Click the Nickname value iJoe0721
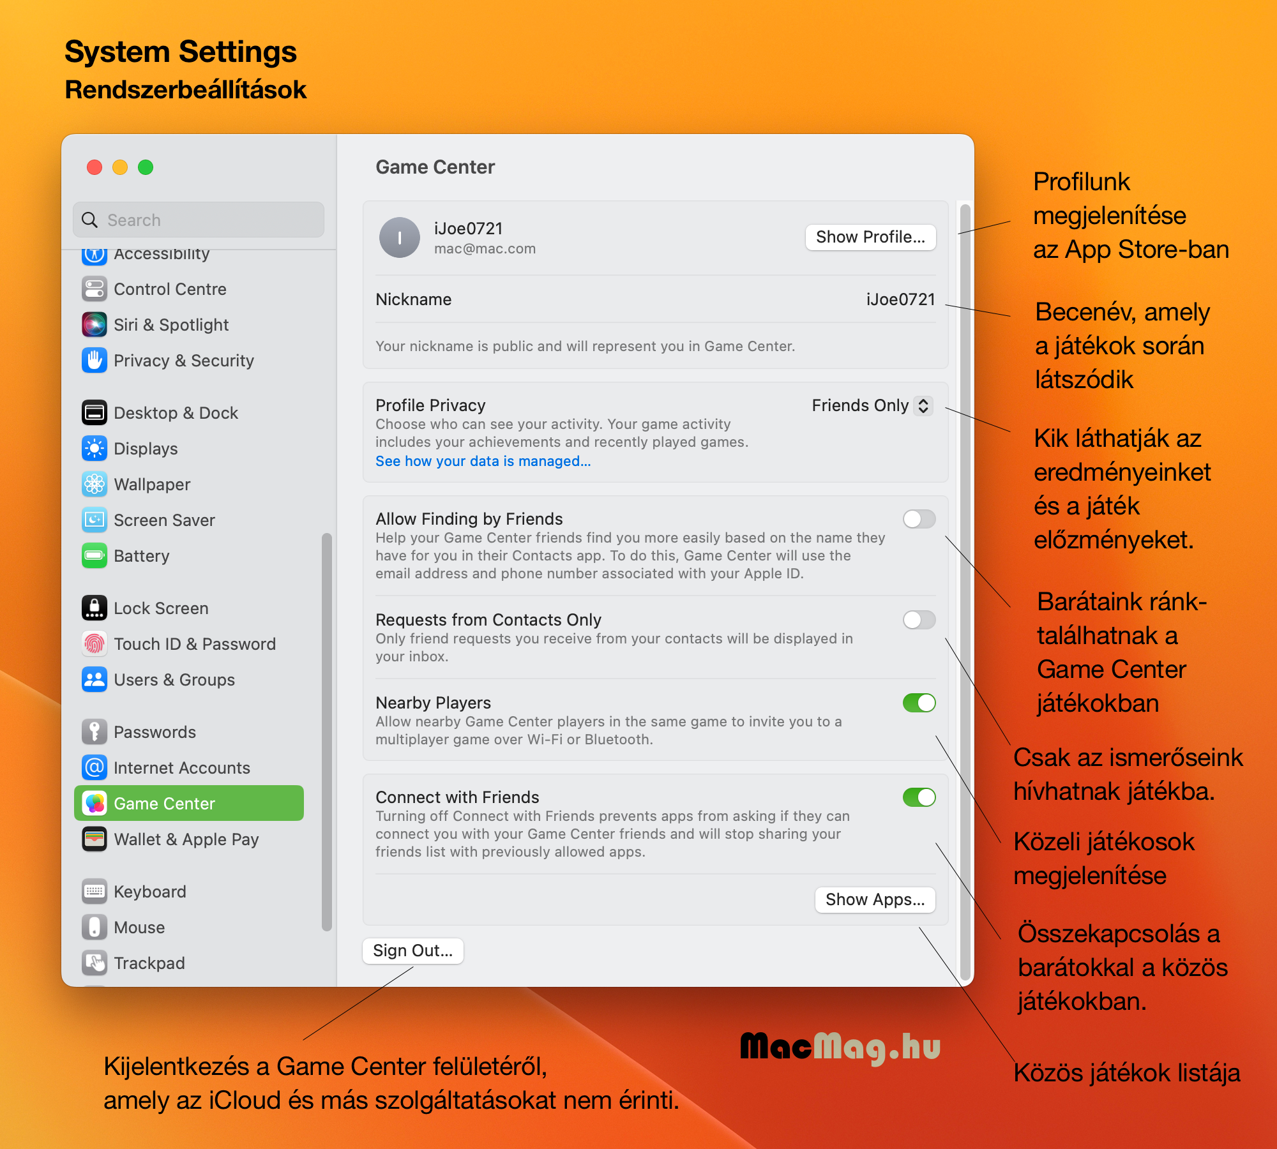 pos(900,299)
